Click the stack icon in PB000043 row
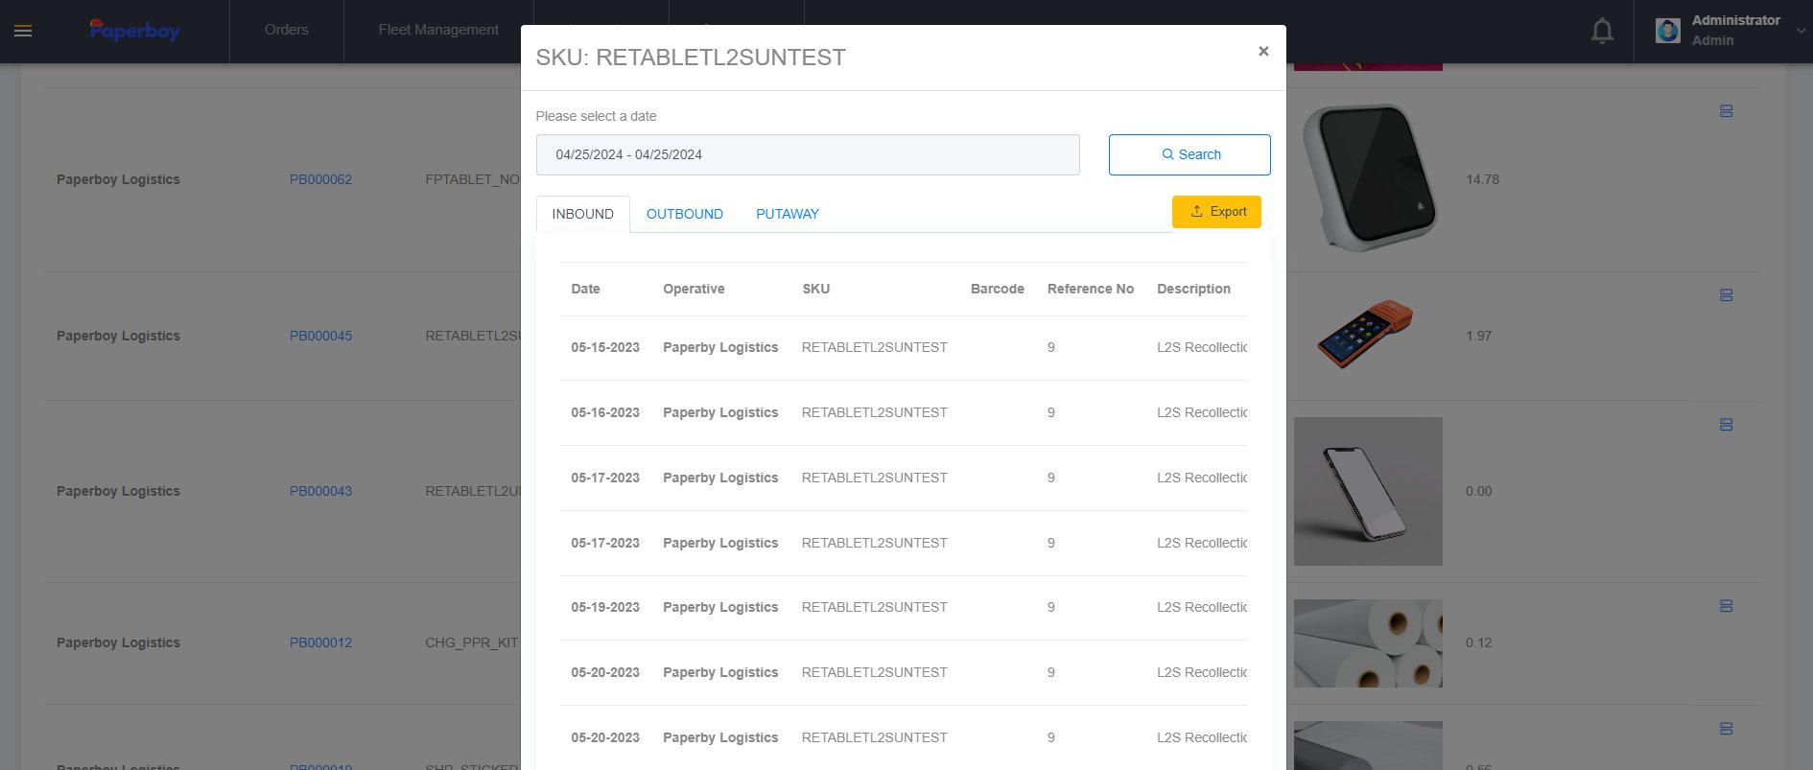Viewport: 1813px width, 770px height. [1726, 425]
